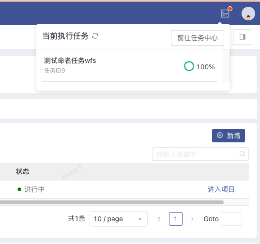Click the horizontal table scrollbar
Viewport: 260px width, 244px height.
coord(112,202)
